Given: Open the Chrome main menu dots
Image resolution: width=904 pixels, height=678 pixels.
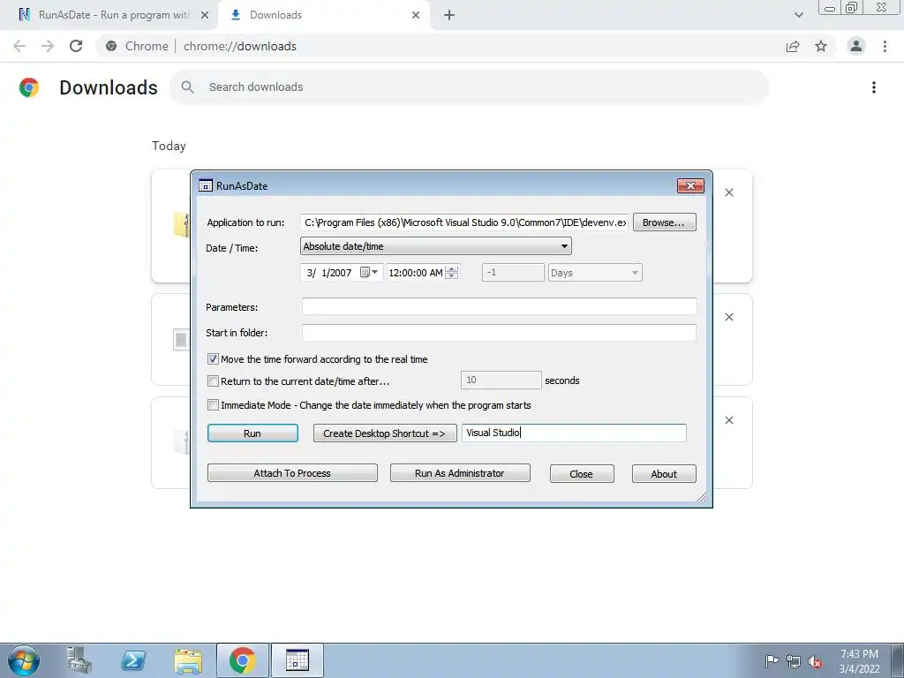Looking at the screenshot, I should [885, 46].
